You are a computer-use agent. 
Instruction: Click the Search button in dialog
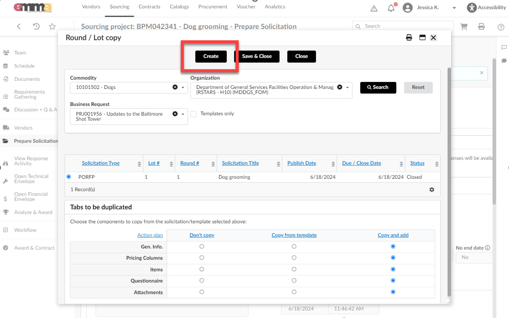click(378, 88)
